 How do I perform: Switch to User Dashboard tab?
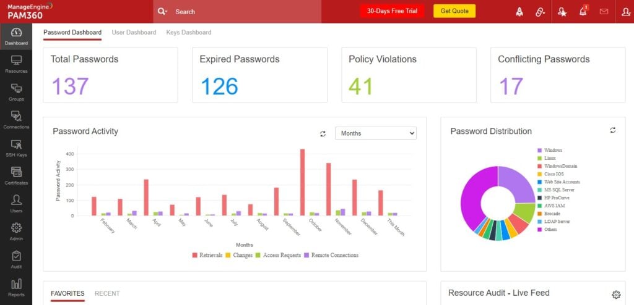pyautogui.click(x=134, y=32)
